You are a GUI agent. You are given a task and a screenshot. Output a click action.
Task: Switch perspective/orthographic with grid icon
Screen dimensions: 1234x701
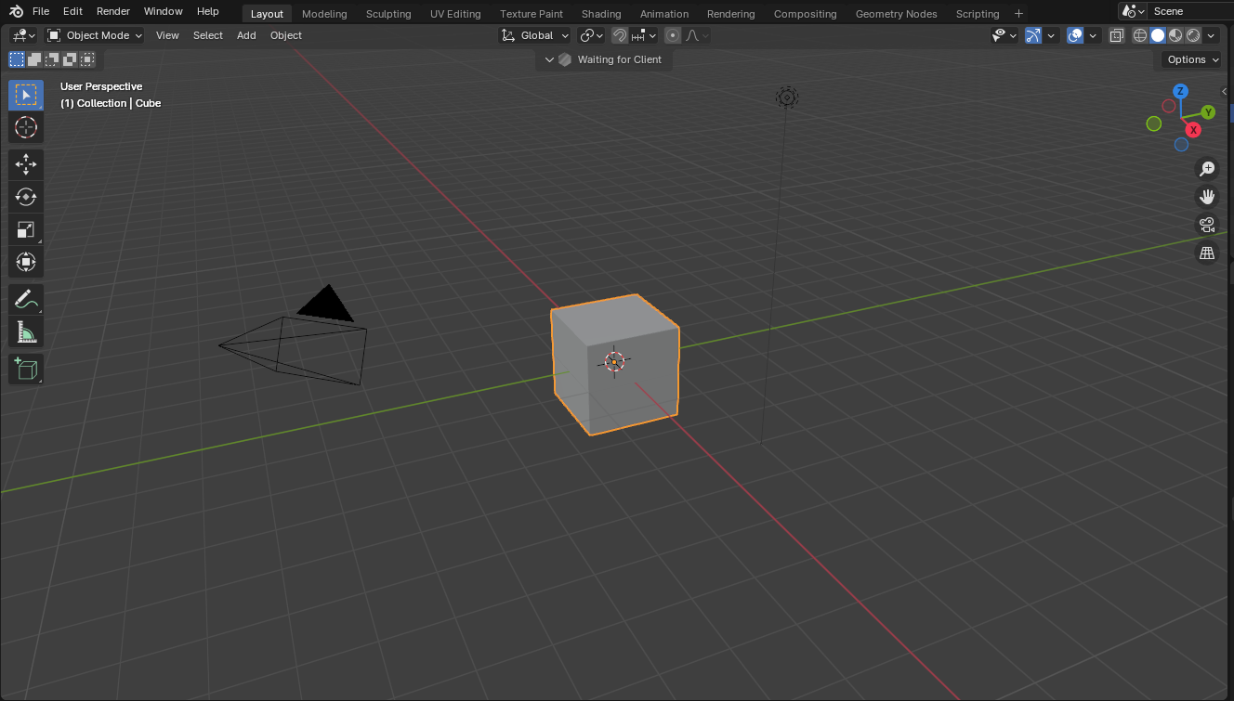(1207, 253)
